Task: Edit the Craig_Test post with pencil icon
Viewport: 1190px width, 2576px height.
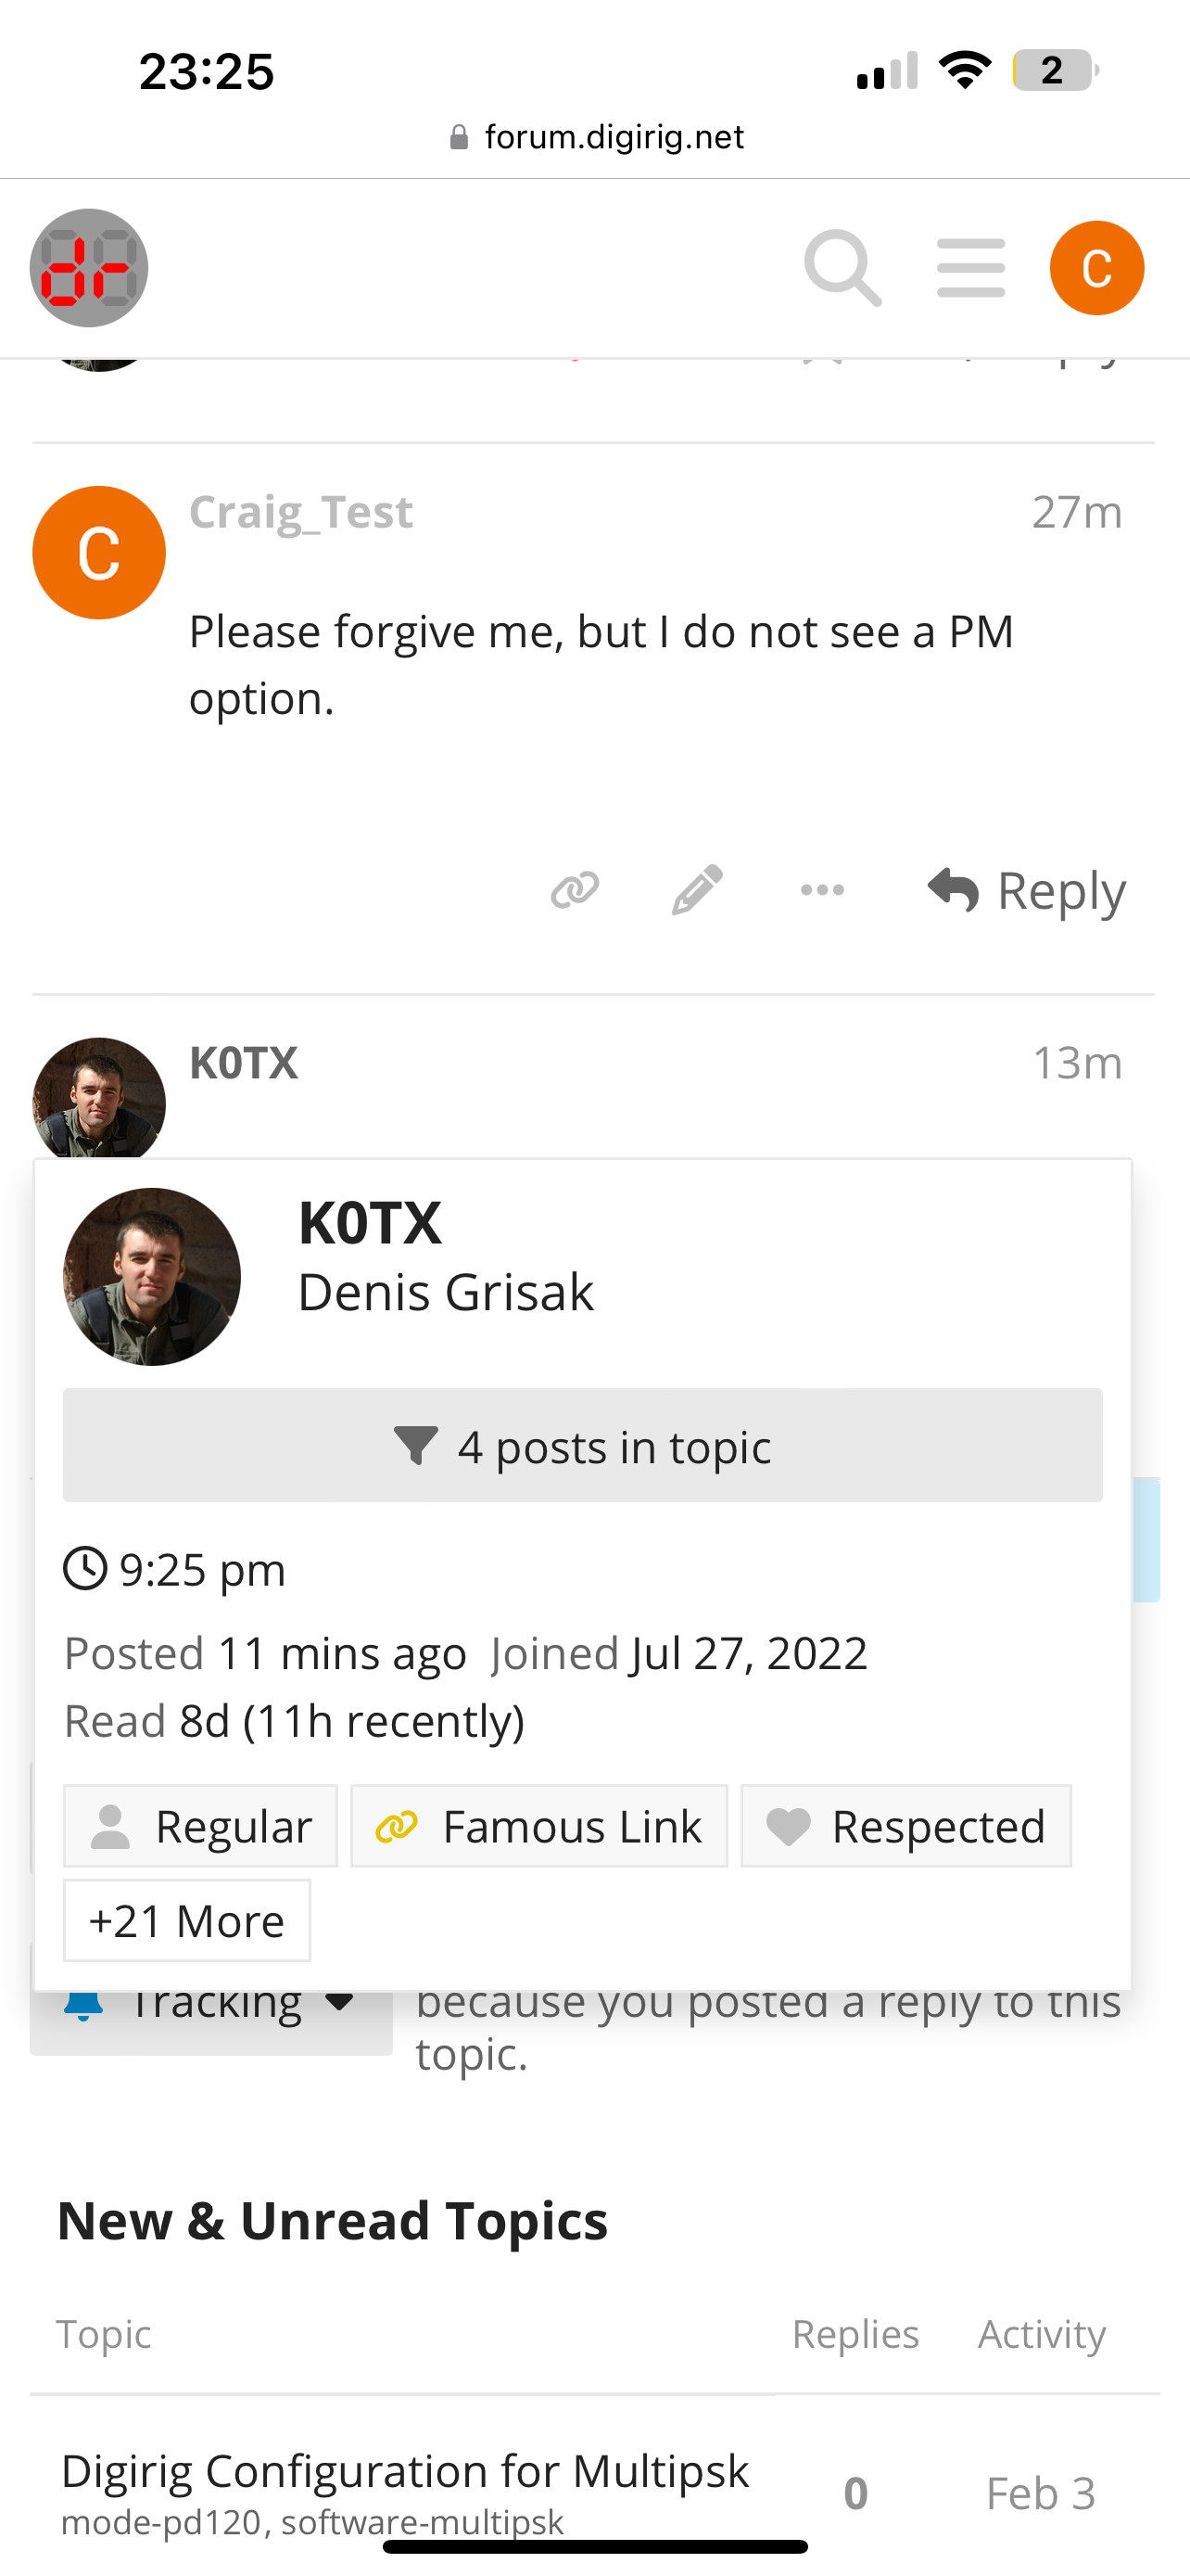Action: coord(696,889)
